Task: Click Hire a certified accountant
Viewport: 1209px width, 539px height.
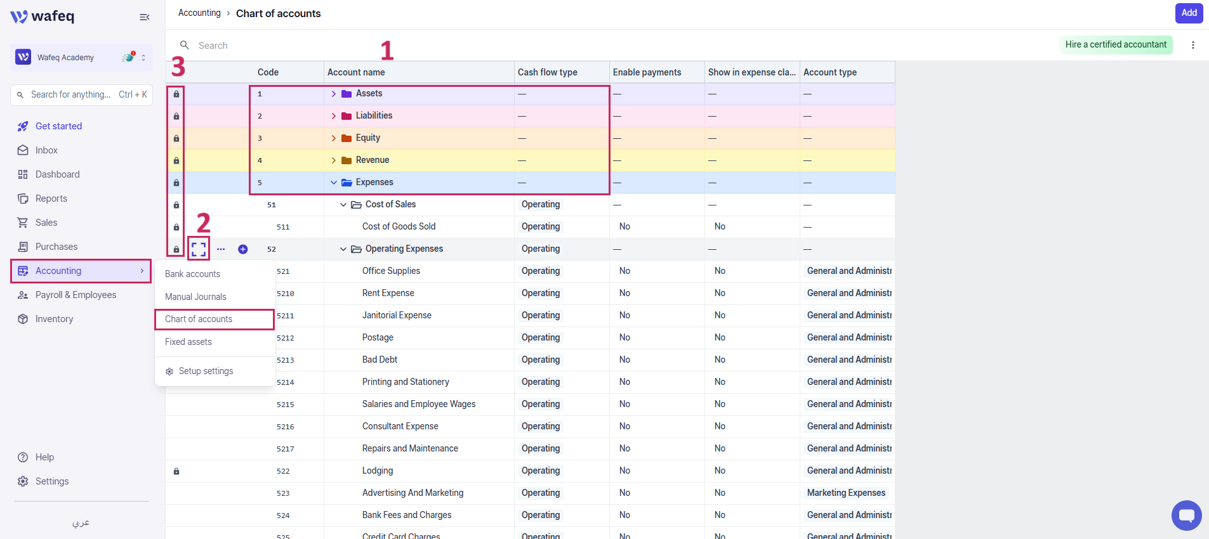Action: pyautogui.click(x=1116, y=44)
